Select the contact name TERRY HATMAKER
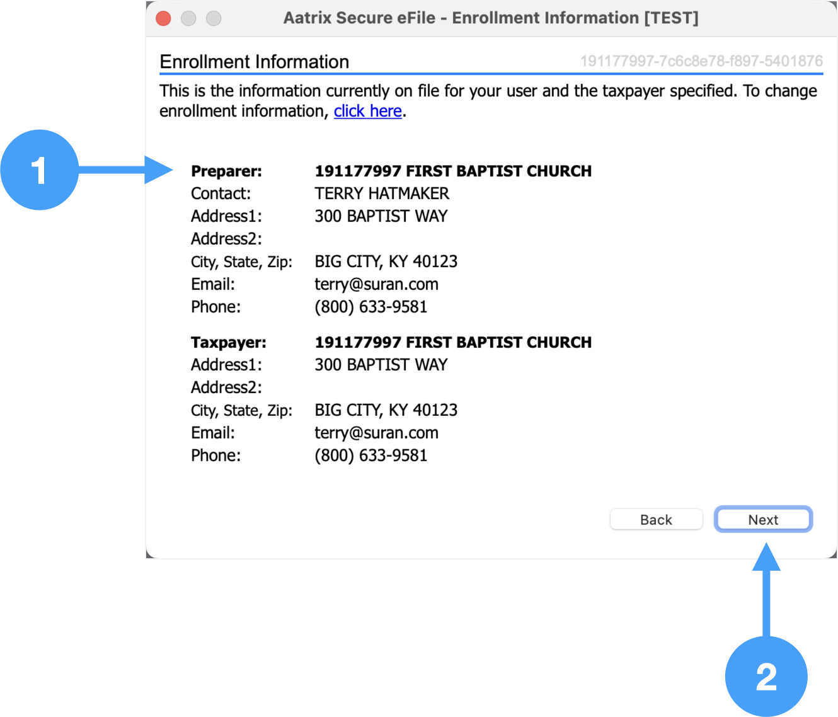This screenshot has width=838, height=717. pos(382,193)
